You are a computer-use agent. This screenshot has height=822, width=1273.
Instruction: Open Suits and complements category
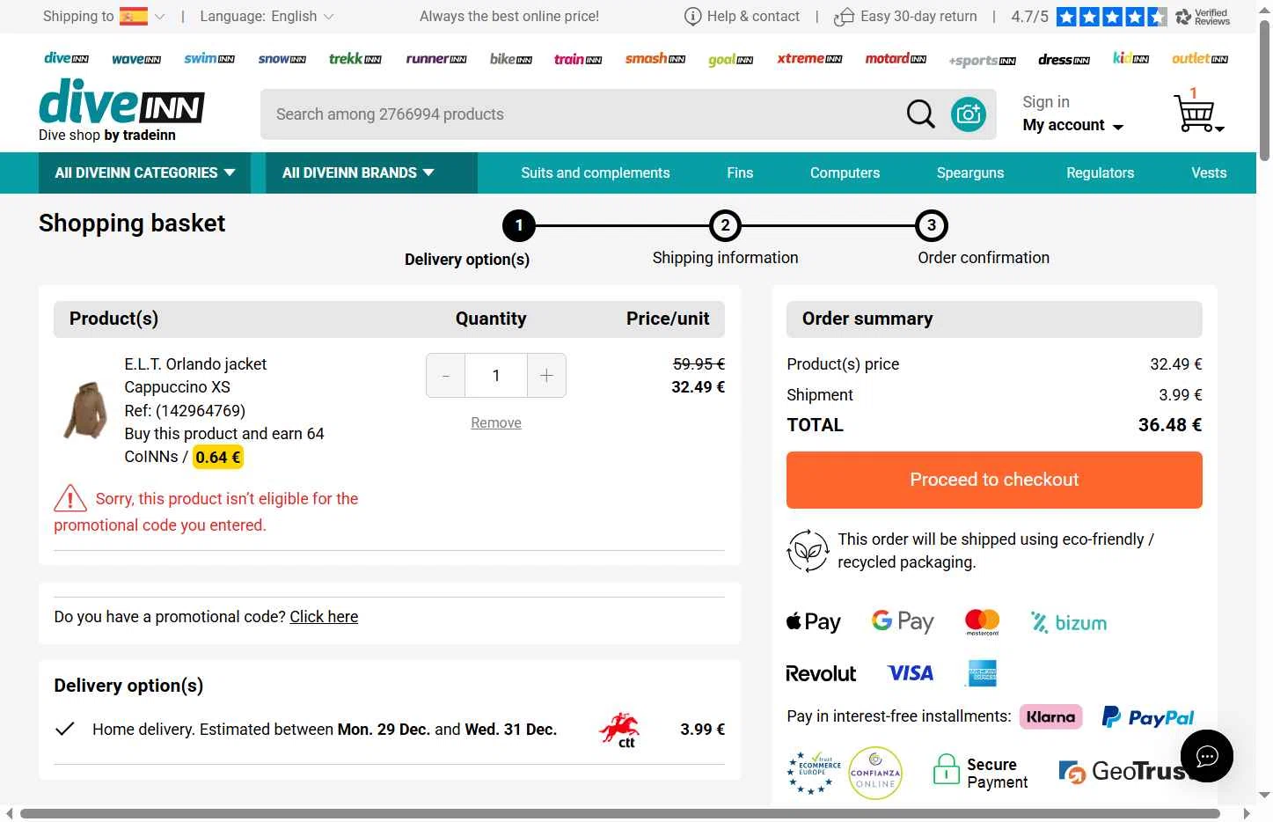[595, 172]
